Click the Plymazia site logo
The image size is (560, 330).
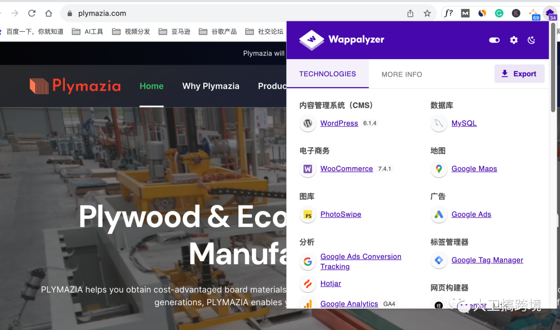coord(75,86)
